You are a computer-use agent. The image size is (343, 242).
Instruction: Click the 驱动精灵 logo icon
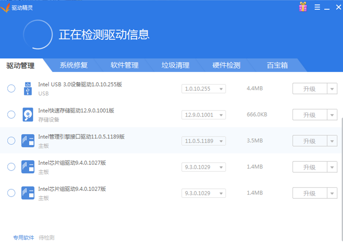[x=5, y=7]
